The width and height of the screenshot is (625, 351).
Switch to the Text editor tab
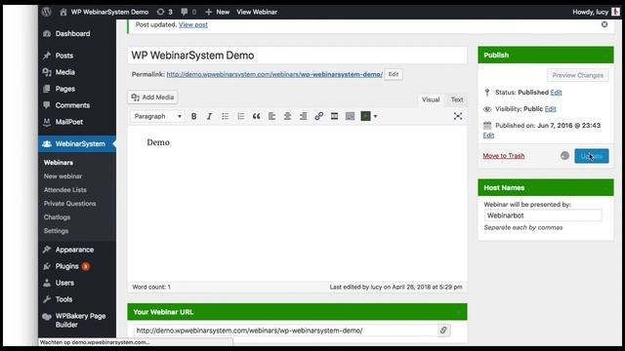(x=457, y=99)
